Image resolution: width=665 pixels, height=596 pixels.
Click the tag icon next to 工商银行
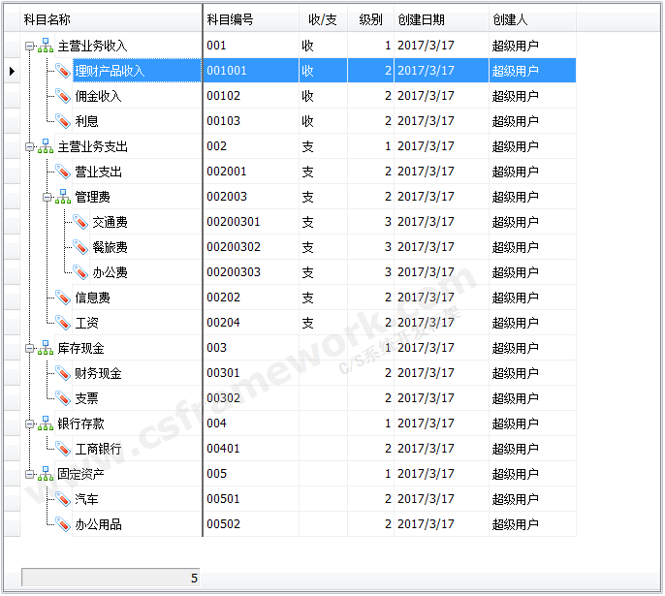[x=63, y=449]
